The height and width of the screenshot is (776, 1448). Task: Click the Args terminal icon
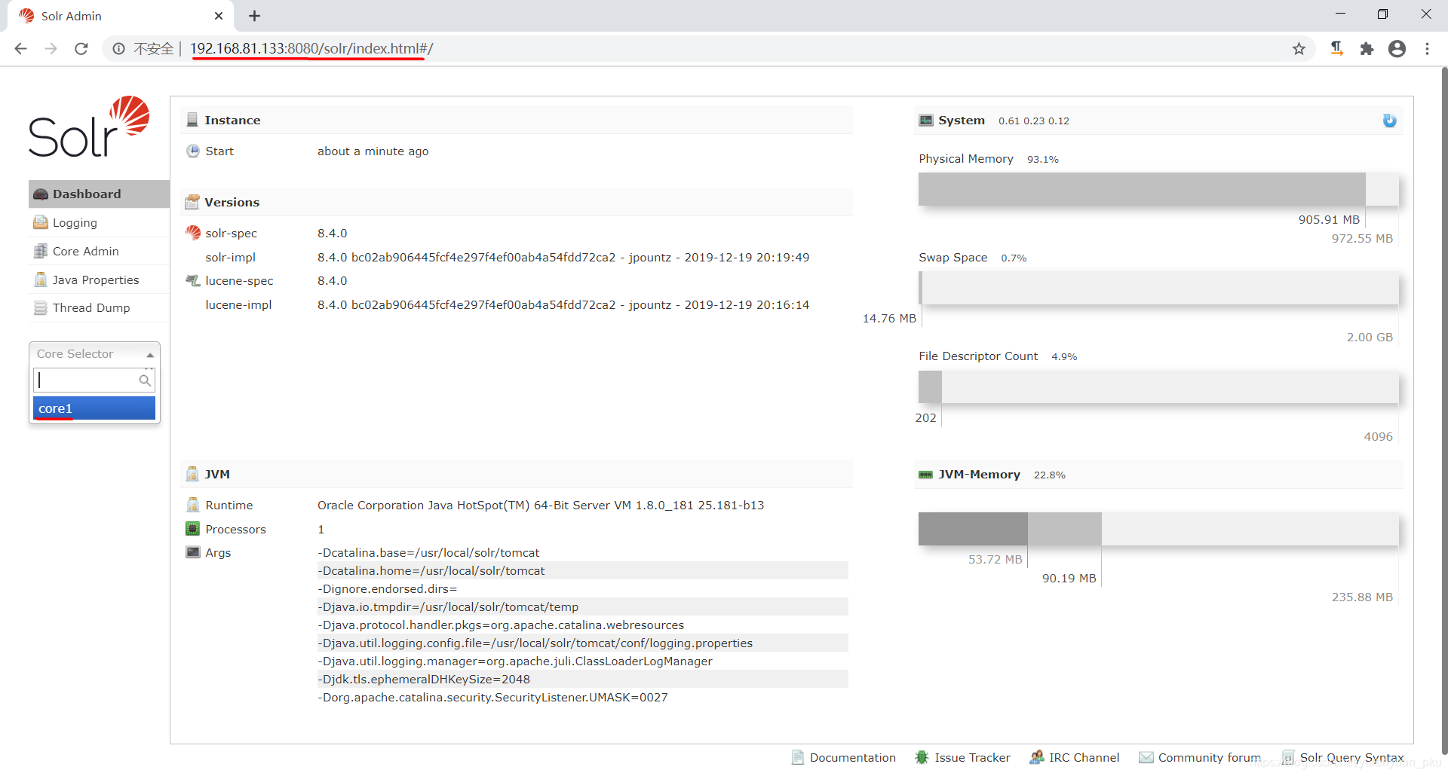[193, 552]
